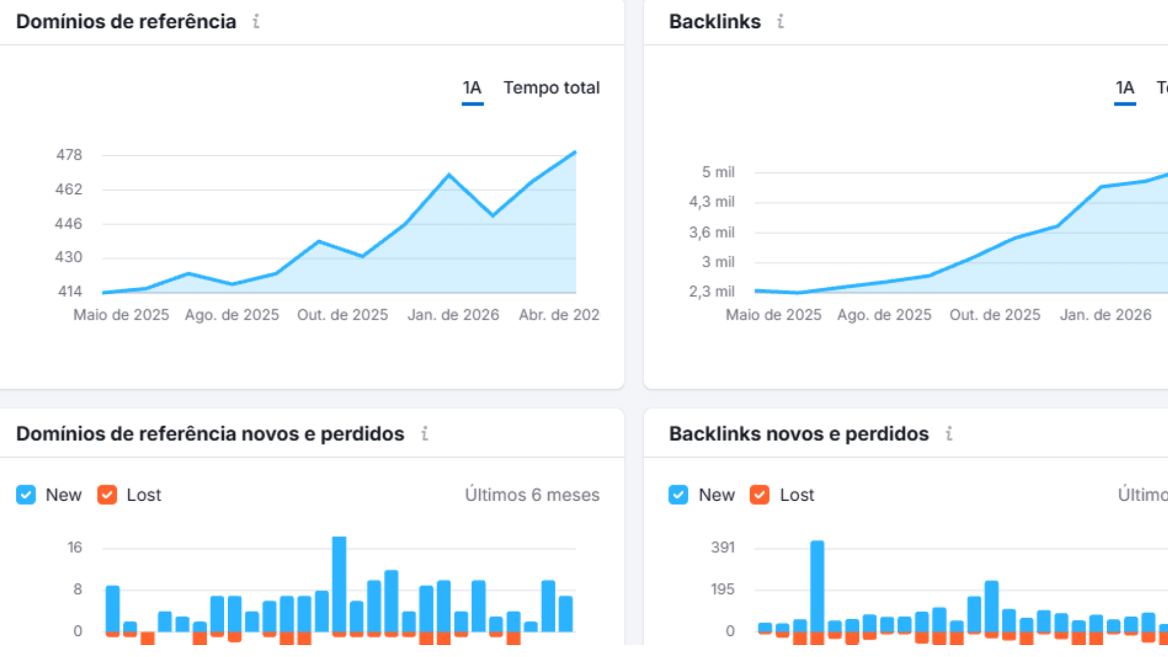
Task: Click first blue bar in referring domains bar chart
Action: coord(113,608)
